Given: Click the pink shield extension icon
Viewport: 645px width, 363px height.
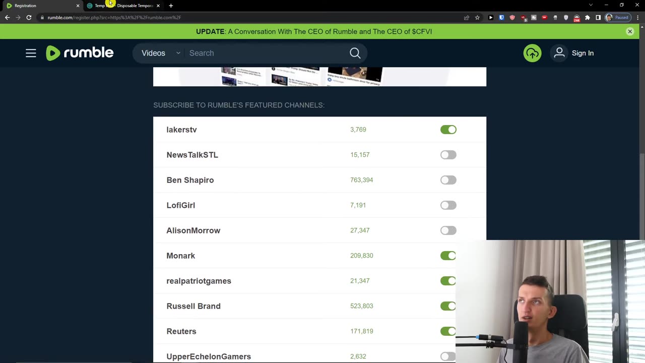Looking at the screenshot, I should 512,18.
